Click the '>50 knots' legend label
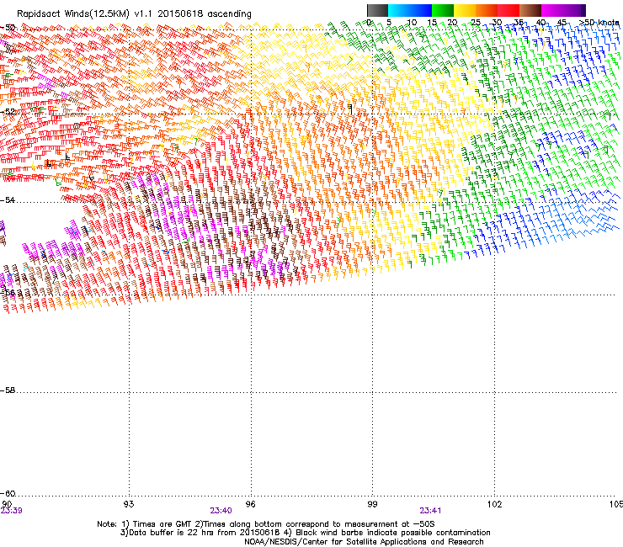623x547 pixels. (x=599, y=23)
